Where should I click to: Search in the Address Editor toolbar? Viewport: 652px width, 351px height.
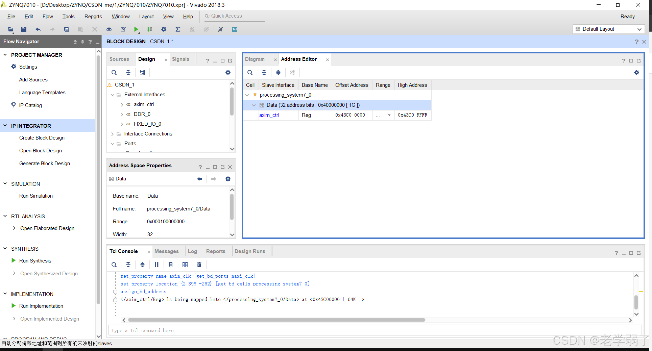click(250, 73)
